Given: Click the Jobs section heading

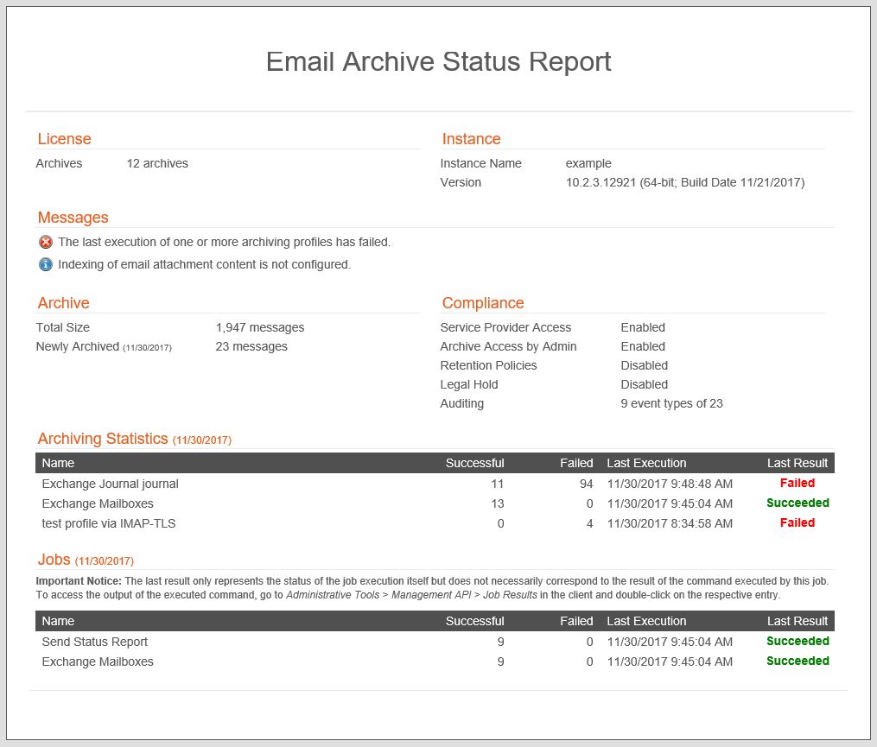Looking at the screenshot, I should coord(54,560).
